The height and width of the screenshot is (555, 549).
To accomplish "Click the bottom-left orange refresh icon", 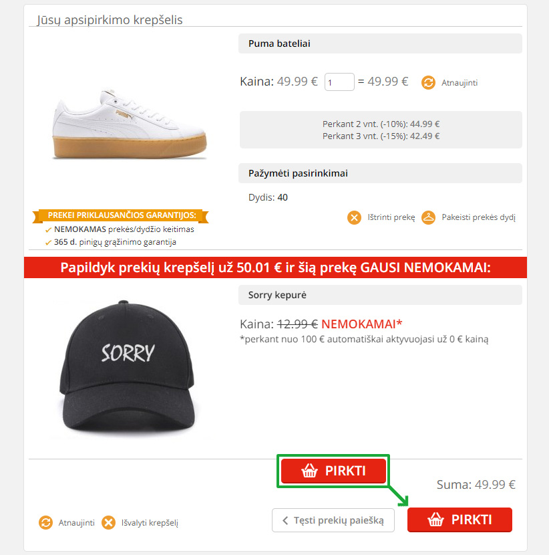I will point(45,522).
